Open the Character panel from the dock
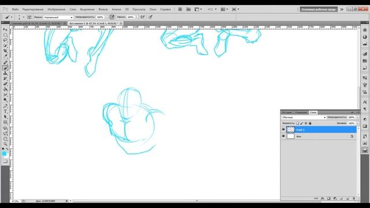Screen dimensions: 370x208 (x=365, y=102)
